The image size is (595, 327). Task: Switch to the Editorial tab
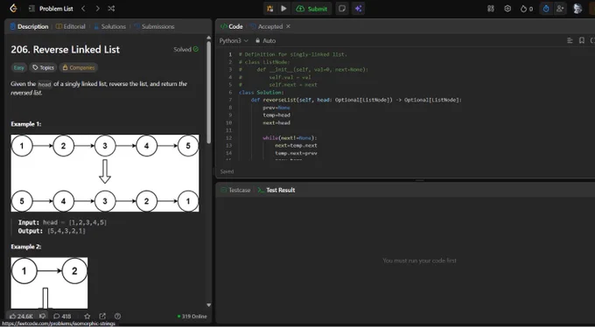pos(71,26)
